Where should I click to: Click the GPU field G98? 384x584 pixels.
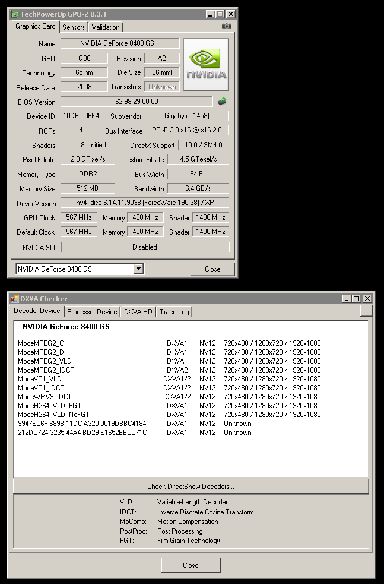click(x=84, y=58)
